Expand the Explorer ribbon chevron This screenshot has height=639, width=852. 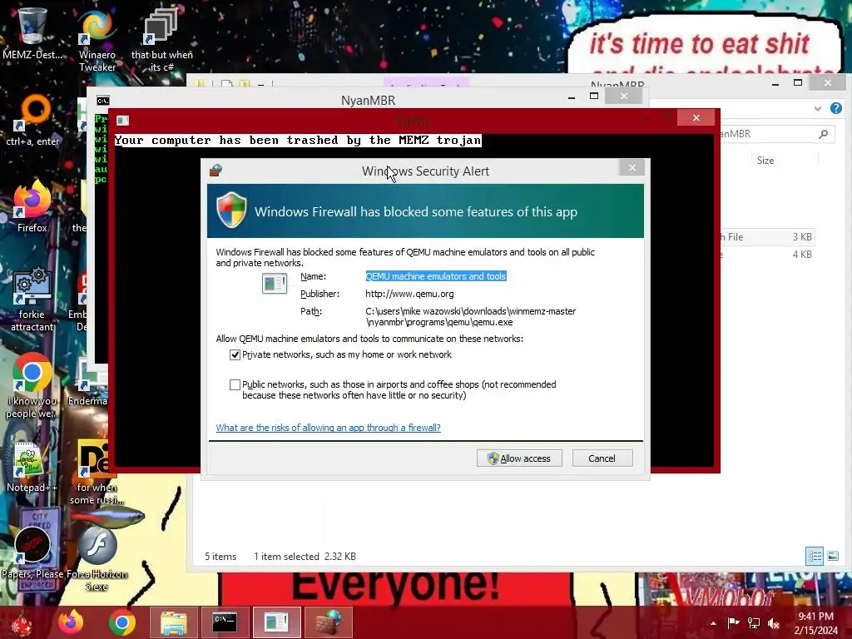[x=817, y=108]
